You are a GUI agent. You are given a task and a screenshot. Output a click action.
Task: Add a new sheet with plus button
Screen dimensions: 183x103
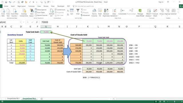(41, 99)
